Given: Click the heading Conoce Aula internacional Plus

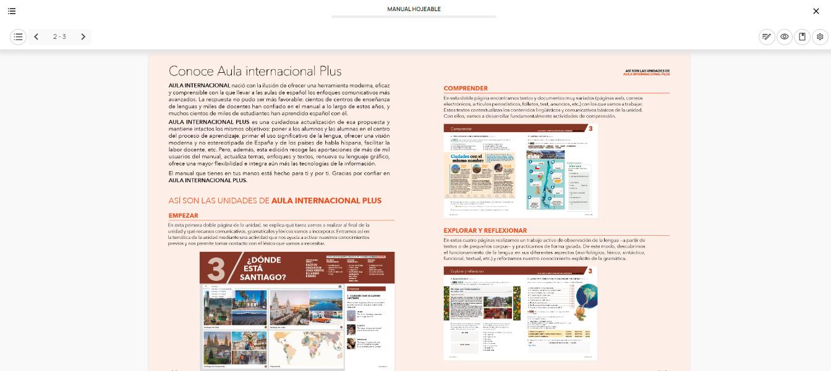Looking at the screenshot, I should click(255, 71).
